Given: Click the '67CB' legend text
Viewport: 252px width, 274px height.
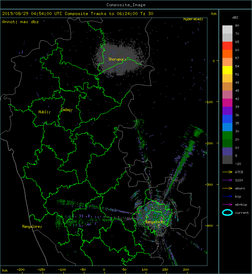Looking at the screenshot, I should click(239, 172).
